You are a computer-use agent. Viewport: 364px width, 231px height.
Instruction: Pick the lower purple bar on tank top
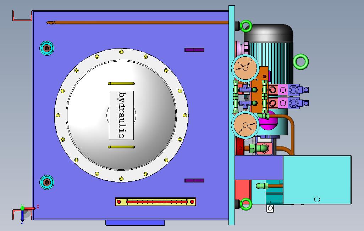click(194, 180)
